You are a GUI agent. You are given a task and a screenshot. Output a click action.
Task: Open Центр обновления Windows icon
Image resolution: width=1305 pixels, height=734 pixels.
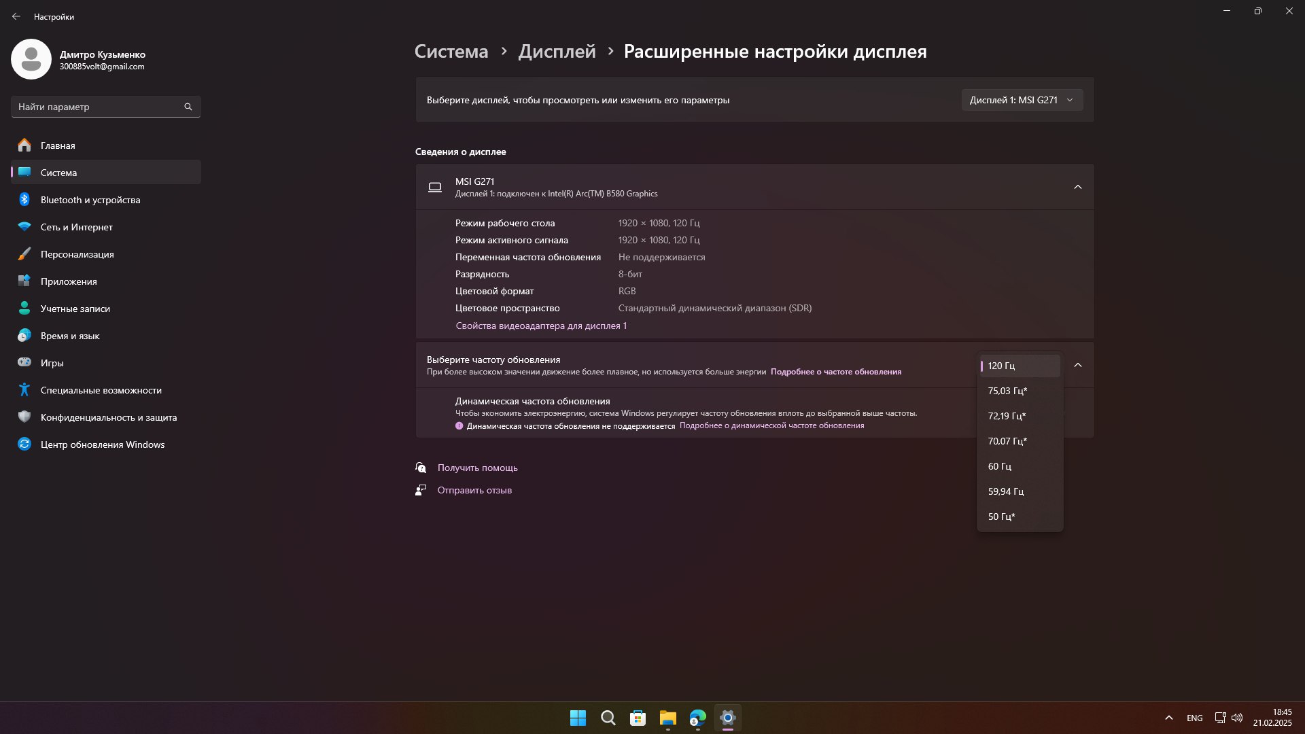[x=24, y=444]
